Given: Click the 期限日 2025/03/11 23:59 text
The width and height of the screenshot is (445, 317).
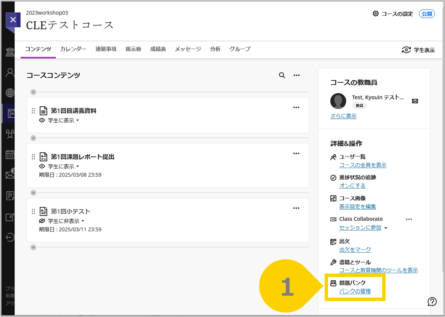Looking at the screenshot, I should (x=70, y=229).
